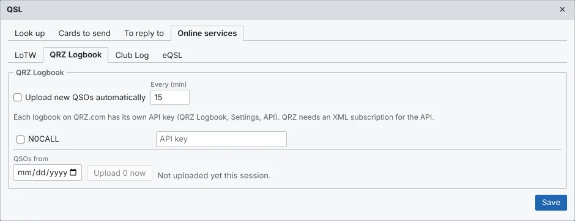Close the QSL dialog
The height and width of the screenshot is (221, 575).
click(562, 10)
